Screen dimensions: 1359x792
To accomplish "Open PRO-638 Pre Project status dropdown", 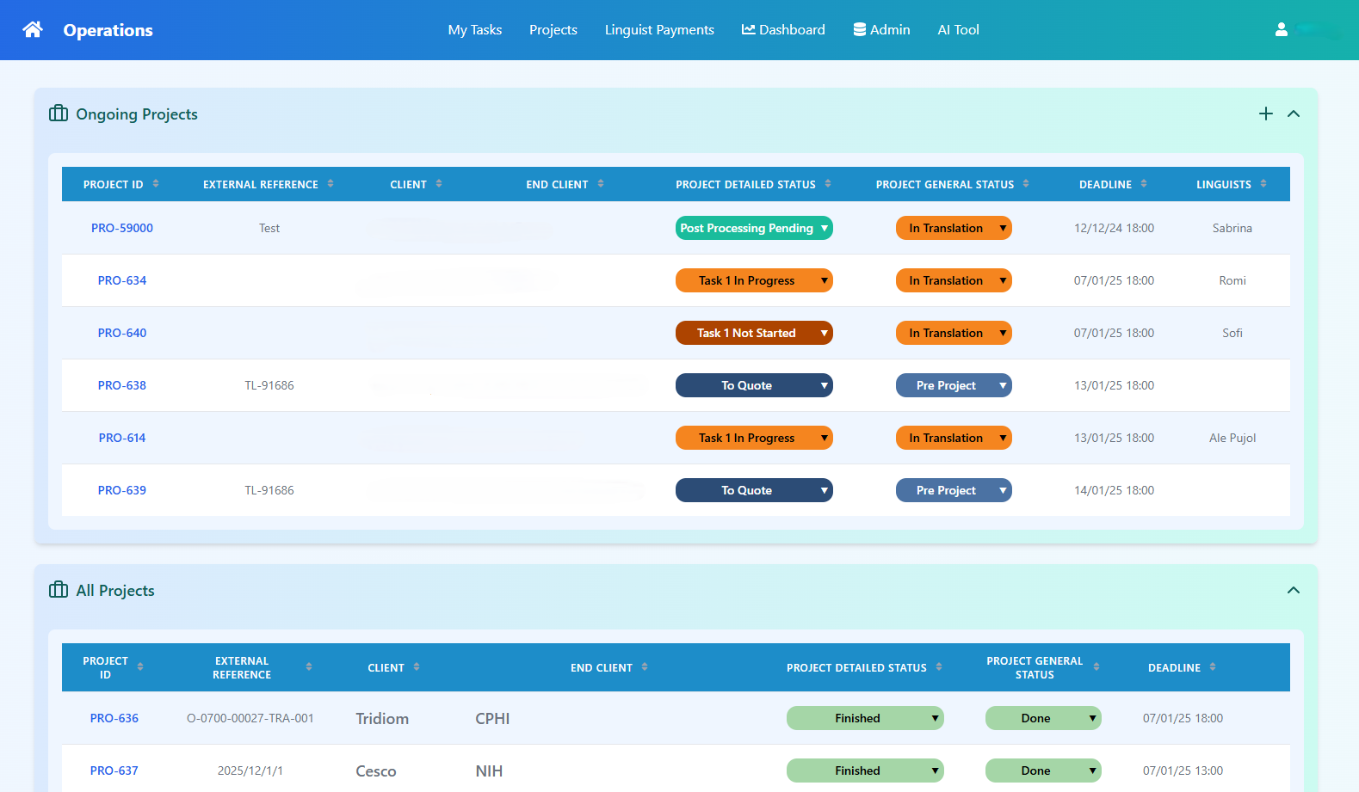I will pyautogui.click(x=954, y=385).
